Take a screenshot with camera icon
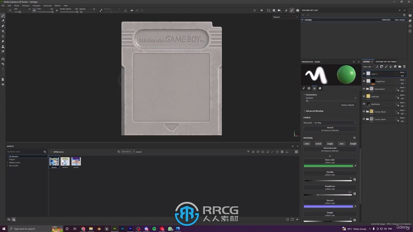The image size is (413, 232). click(297, 10)
